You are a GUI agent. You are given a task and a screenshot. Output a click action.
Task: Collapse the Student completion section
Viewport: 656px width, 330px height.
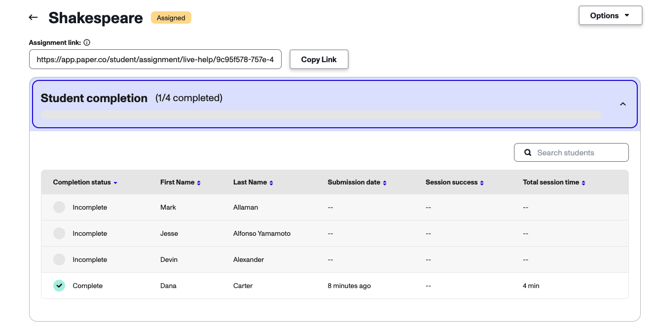point(623,104)
